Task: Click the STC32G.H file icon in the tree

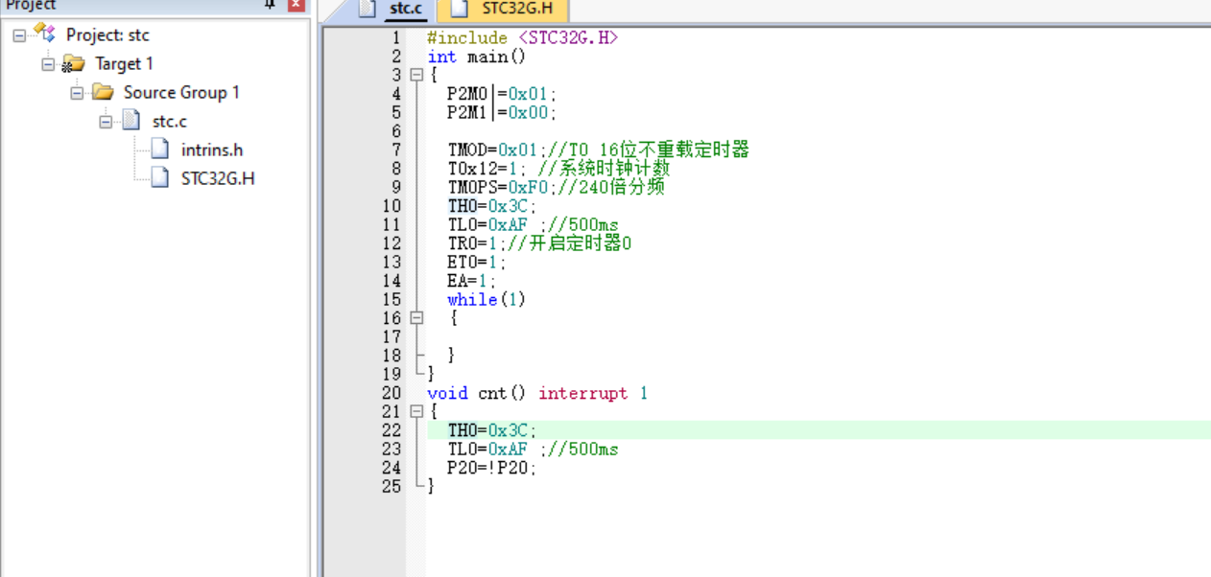Action: [160, 178]
